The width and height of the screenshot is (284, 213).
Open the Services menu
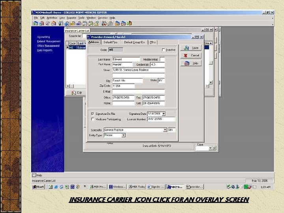[x=103, y=18]
